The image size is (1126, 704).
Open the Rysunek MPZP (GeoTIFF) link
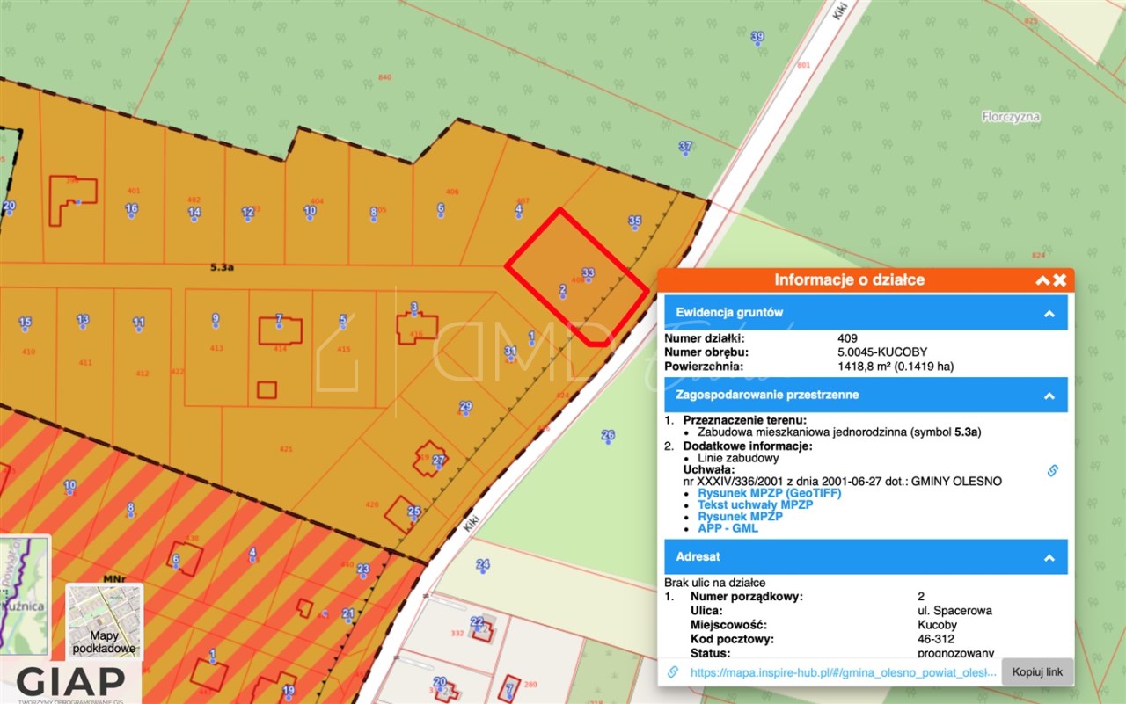[x=769, y=494]
